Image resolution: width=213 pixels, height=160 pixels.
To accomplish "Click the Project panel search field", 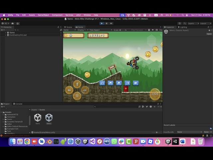I will point(115,107).
